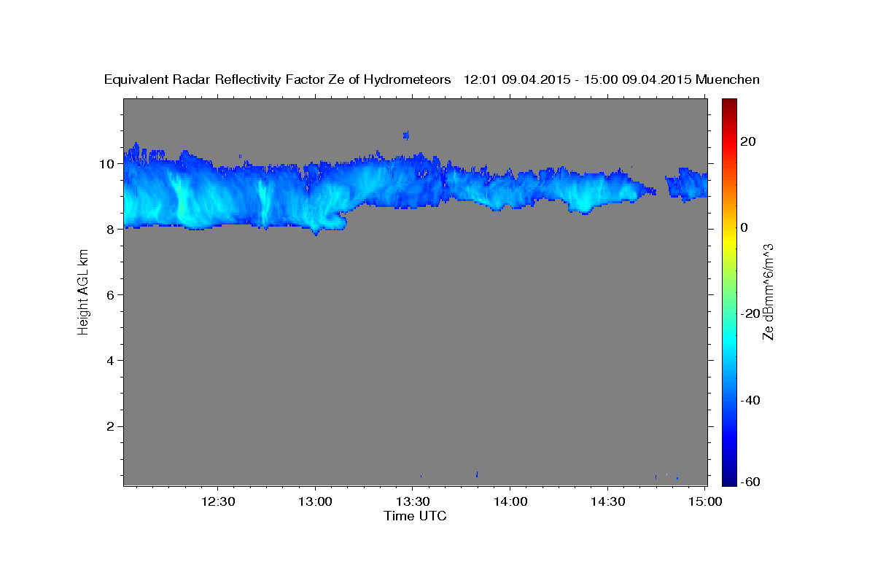The width and height of the screenshot is (875, 583).
Task: Click the 13:00 time tick label
Action: pyautogui.click(x=315, y=502)
